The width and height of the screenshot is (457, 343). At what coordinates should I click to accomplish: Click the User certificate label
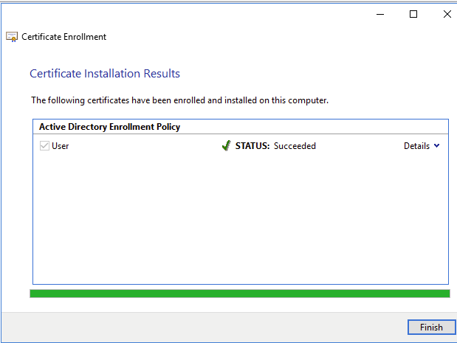pyautogui.click(x=61, y=146)
